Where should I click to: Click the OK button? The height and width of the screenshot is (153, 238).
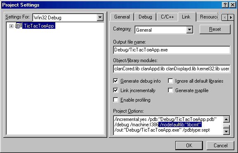[x=189, y=146]
